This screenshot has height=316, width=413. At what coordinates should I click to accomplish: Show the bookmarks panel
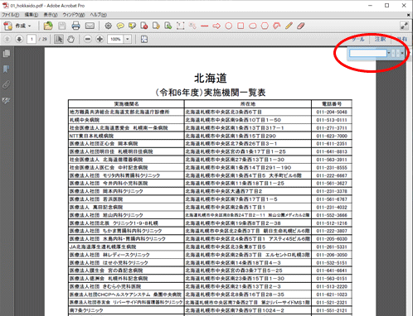[x=7, y=69]
